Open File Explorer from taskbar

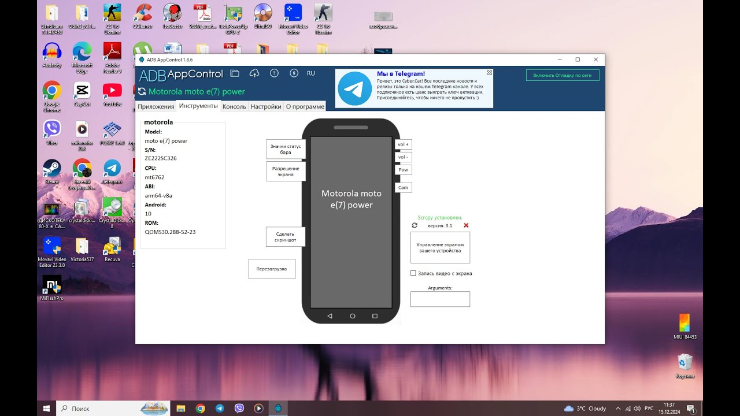[180, 408]
